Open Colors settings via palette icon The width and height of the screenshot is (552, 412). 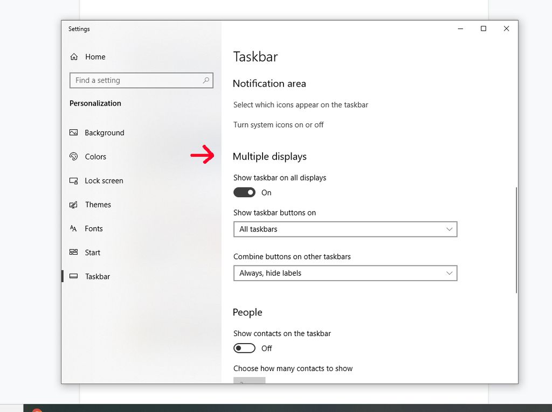click(74, 156)
